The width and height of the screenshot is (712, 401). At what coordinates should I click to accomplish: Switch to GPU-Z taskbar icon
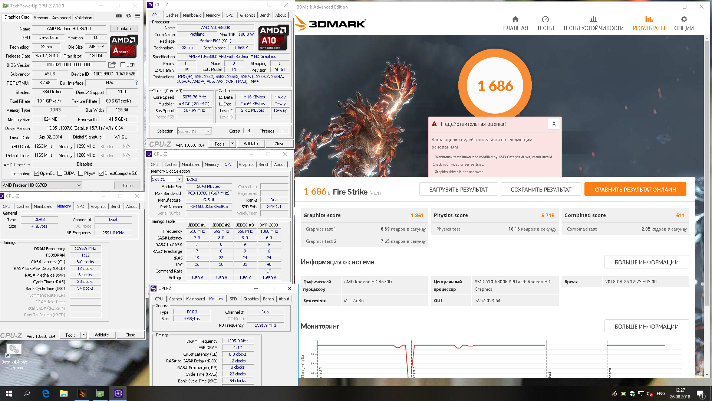tap(100, 394)
